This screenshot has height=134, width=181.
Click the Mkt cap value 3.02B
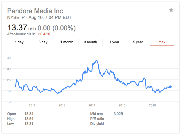[x=118, y=114]
